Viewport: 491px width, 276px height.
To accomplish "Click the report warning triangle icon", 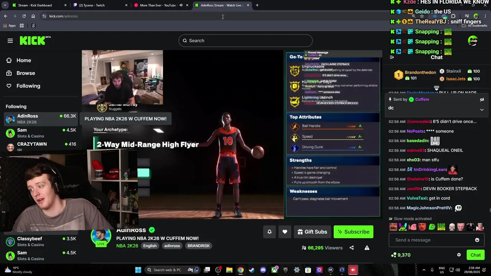I will (367, 248).
